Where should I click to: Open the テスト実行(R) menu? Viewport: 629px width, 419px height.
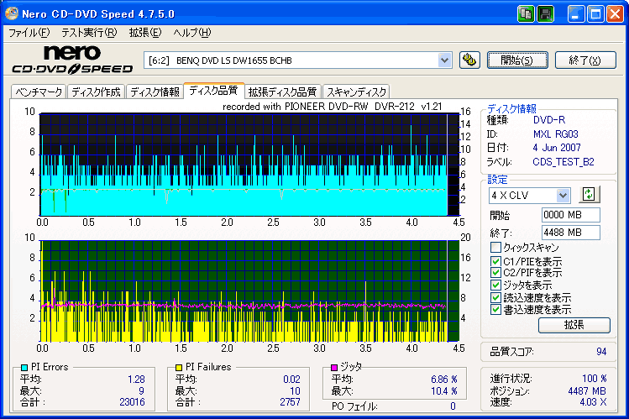(89, 33)
